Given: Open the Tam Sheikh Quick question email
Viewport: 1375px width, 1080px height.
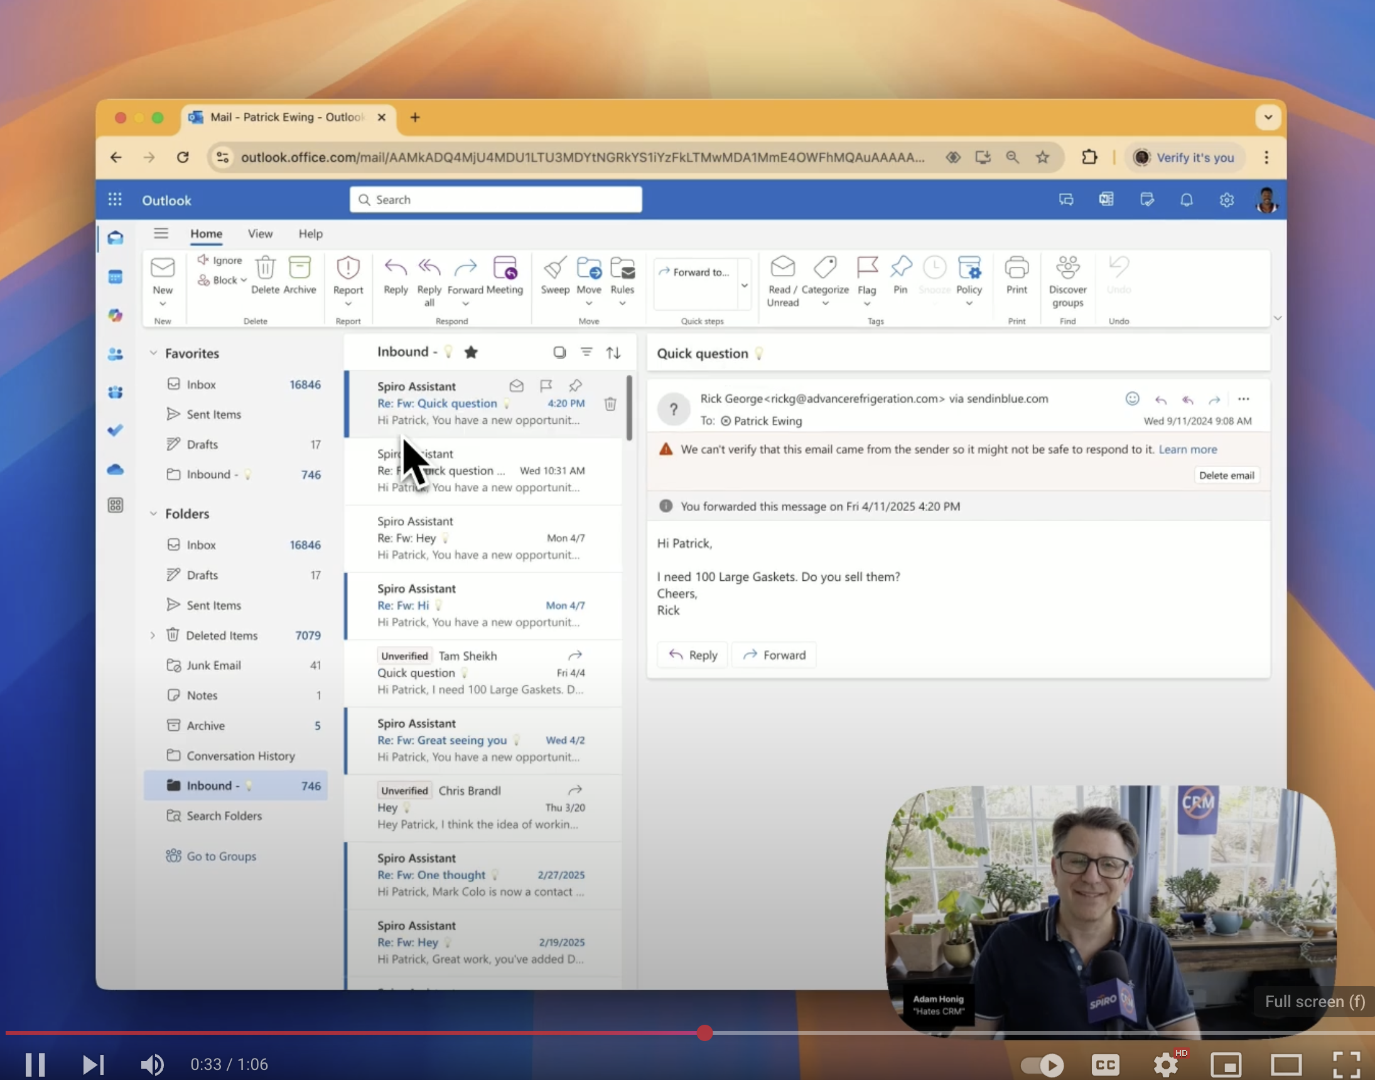Looking at the screenshot, I should [483, 673].
